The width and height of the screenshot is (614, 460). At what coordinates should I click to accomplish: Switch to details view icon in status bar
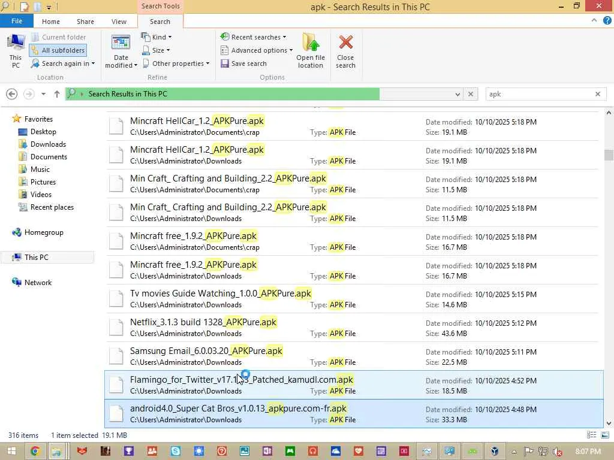(592, 435)
